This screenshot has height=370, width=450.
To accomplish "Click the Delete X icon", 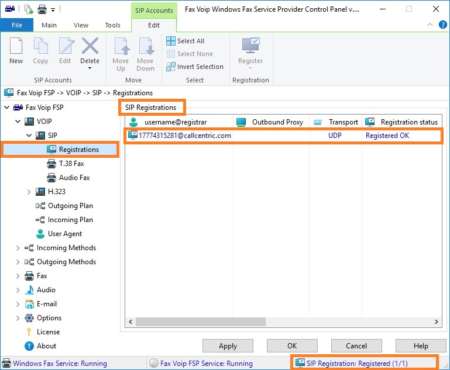I will pyautogui.click(x=90, y=46).
